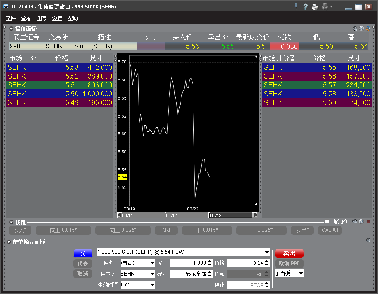Collapse the 报价面板 section triangle
This screenshot has height=294, width=378.
click(11, 29)
